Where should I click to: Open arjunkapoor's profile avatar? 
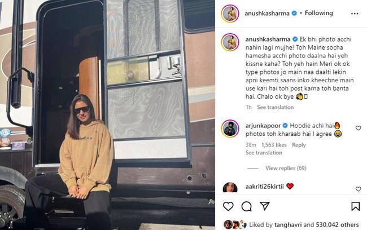230,129
